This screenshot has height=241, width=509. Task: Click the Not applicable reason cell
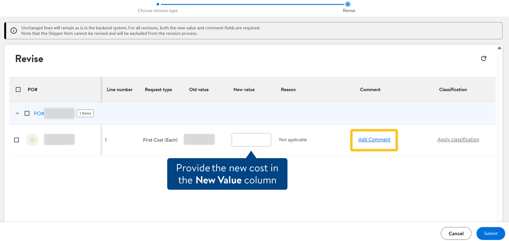[x=293, y=140]
